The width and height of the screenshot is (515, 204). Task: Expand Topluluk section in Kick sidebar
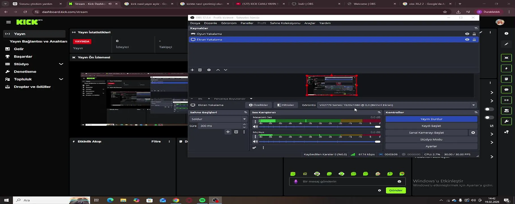61,79
